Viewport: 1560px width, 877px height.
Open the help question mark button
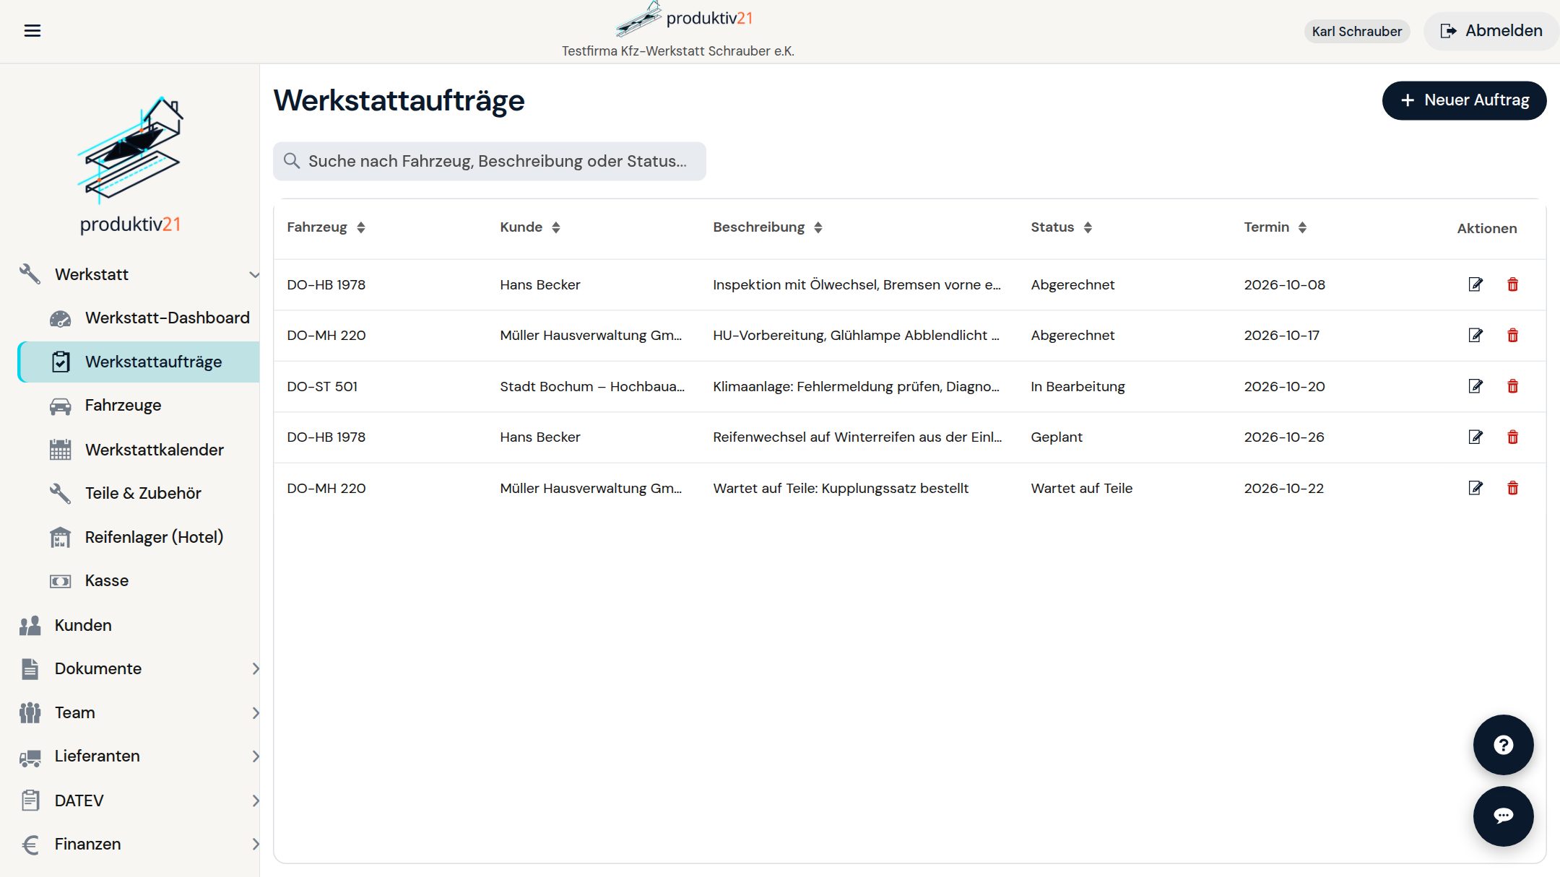click(1503, 745)
